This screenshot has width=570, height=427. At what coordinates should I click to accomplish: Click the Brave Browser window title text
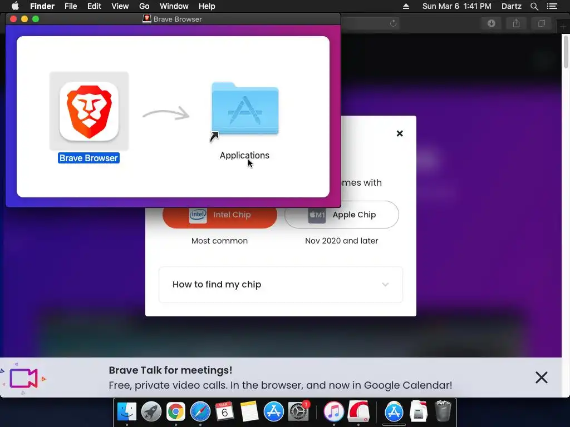click(x=178, y=19)
